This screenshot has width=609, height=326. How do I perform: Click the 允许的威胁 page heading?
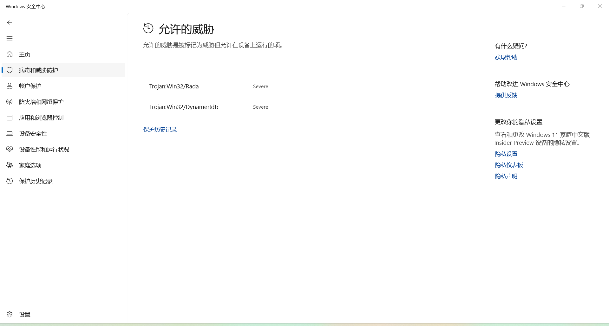click(187, 29)
